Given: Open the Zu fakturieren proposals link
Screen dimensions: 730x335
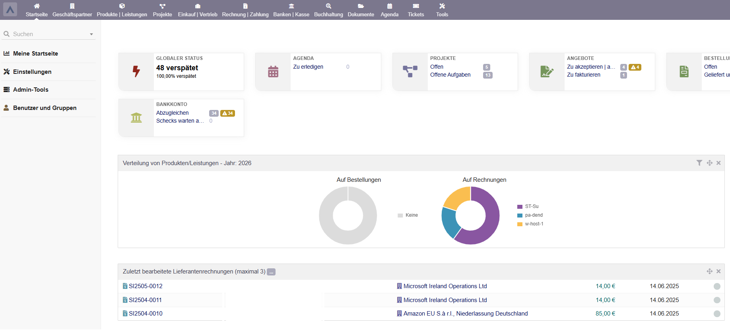Looking at the screenshot, I should [x=584, y=75].
